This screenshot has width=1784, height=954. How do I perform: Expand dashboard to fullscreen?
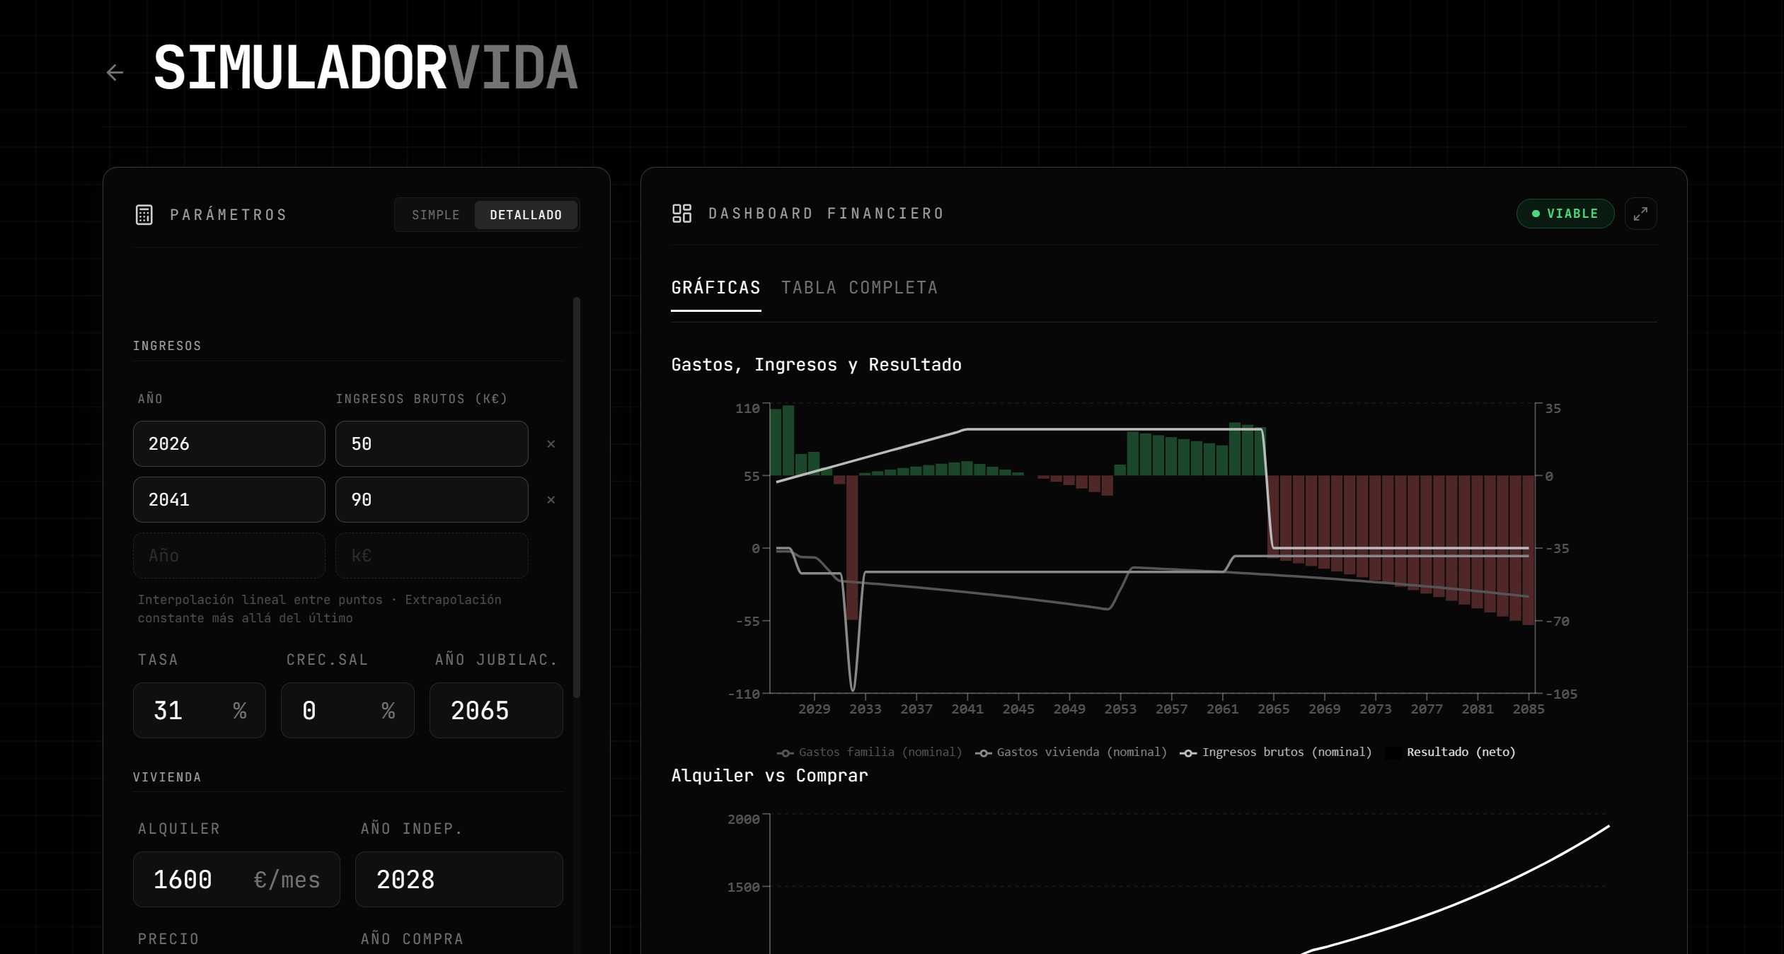[x=1640, y=214]
